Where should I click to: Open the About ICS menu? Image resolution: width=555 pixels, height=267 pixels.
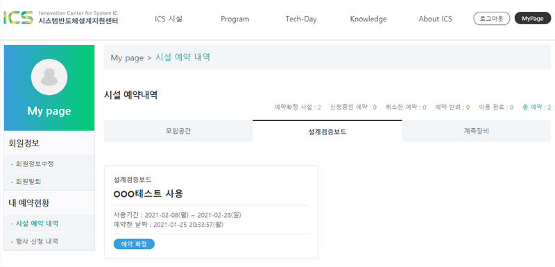click(x=436, y=19)
